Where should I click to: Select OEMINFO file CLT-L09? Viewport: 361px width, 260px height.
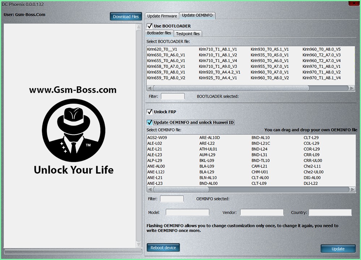[x=259, y=183]
